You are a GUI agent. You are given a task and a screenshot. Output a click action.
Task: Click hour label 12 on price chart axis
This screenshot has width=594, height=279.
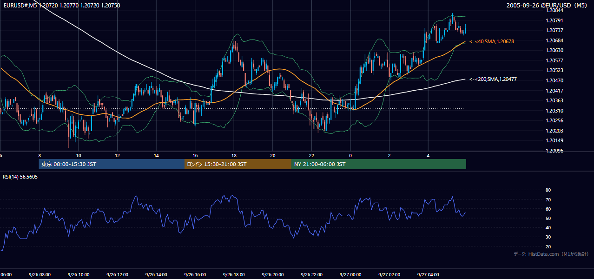[118, 155]
